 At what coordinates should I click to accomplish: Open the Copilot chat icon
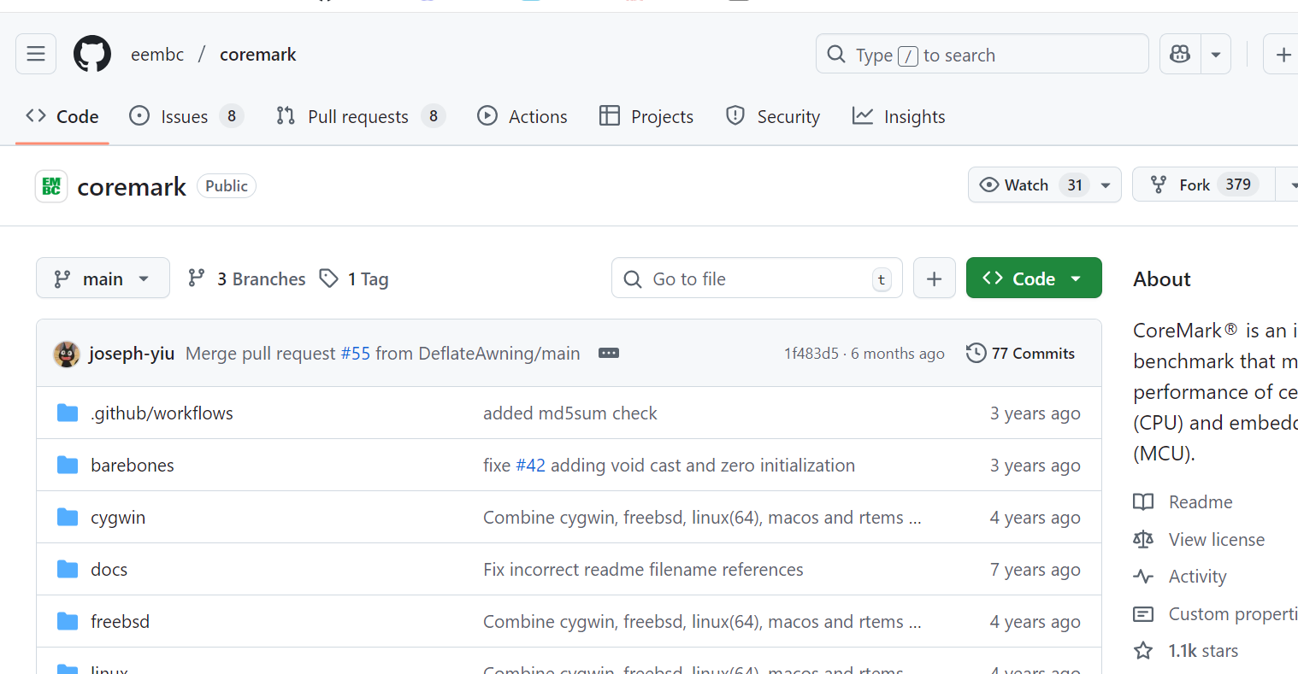1180,55
